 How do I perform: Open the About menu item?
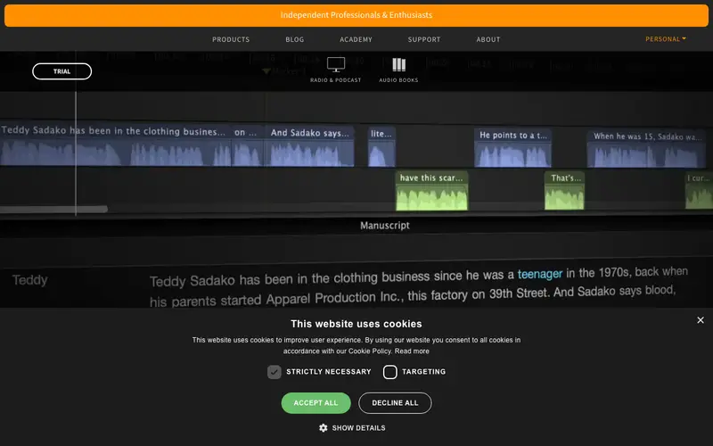pyautogui.click(x=488, y=39)
